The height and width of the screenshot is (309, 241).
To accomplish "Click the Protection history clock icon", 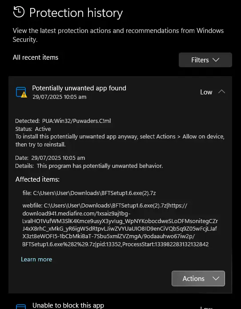I will click(19, 12).
